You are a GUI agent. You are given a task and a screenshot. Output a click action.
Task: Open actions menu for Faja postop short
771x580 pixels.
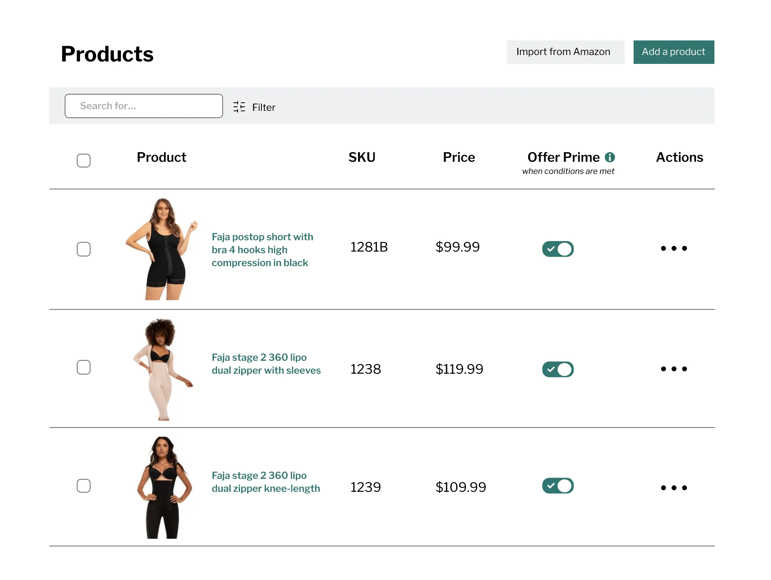click(674, 249)
